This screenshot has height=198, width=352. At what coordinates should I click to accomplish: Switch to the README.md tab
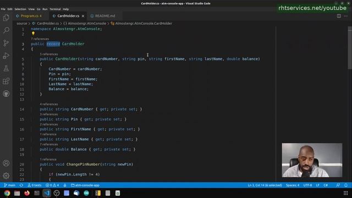pos(105,16)
